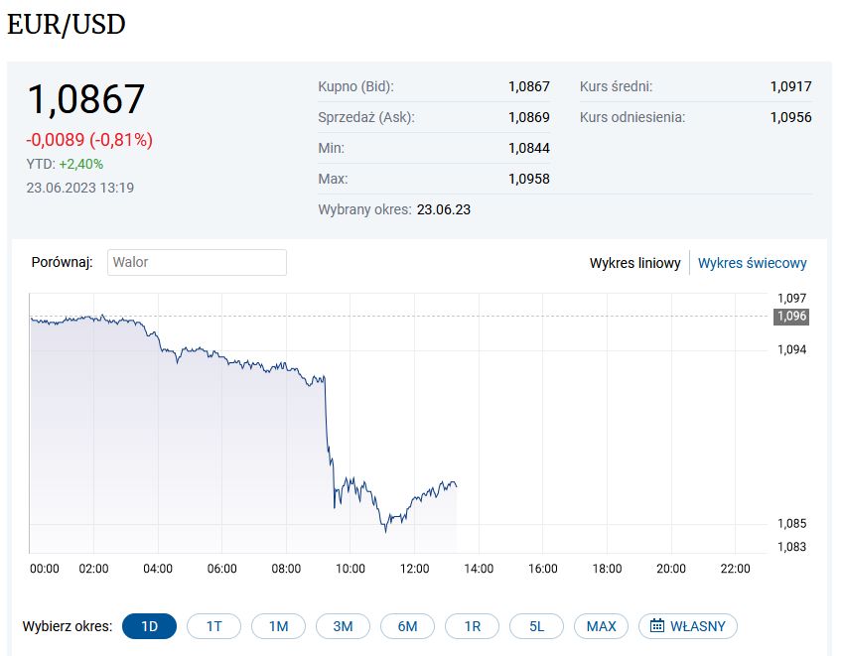
Task: Click the Walor comparison input field
Action: point(197,262)
